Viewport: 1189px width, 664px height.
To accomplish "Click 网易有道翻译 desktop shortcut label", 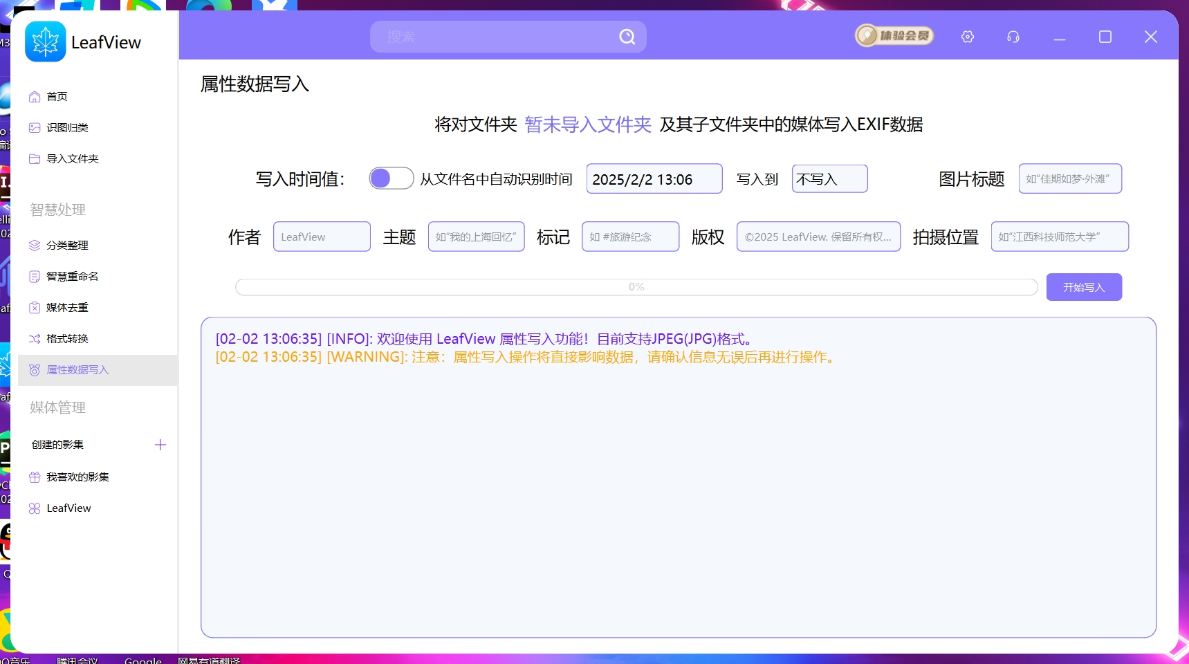I will point(209,661).
